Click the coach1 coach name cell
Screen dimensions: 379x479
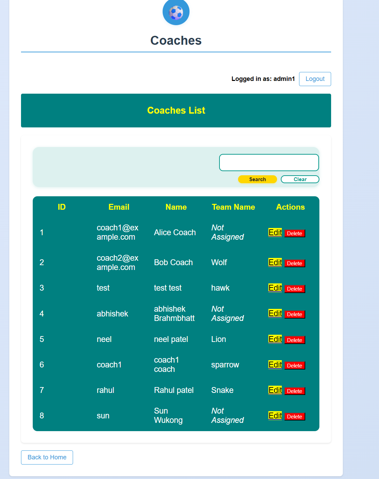[x=166, y=365]
